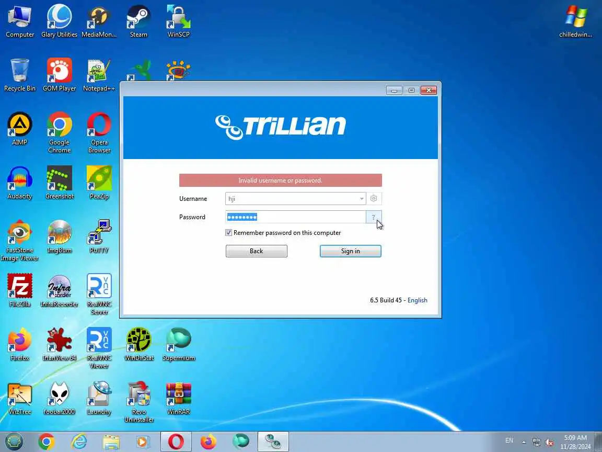Click the Invalid username or password banner
Screen dimensions: 602x452
(x=280, y=180)
